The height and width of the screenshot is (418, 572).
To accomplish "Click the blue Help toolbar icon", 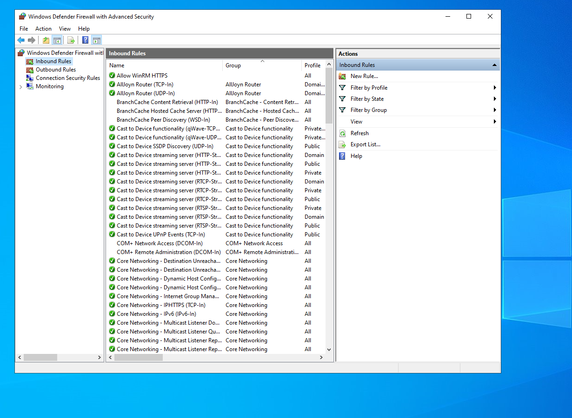I will [x=86, y=40].
